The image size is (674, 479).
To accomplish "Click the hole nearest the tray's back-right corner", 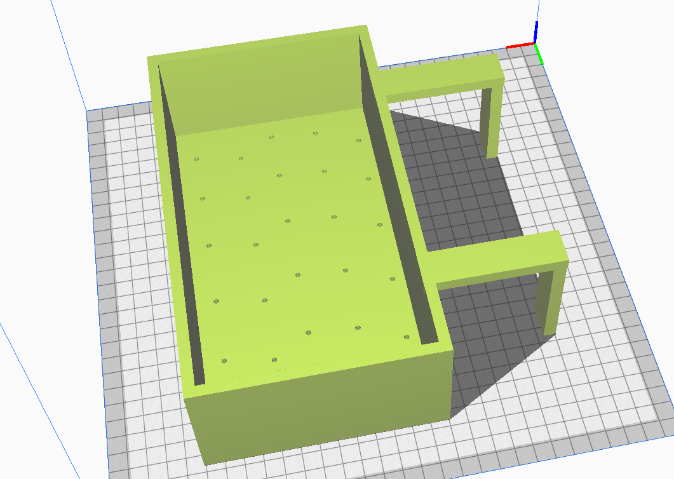I will click(358, 140).
